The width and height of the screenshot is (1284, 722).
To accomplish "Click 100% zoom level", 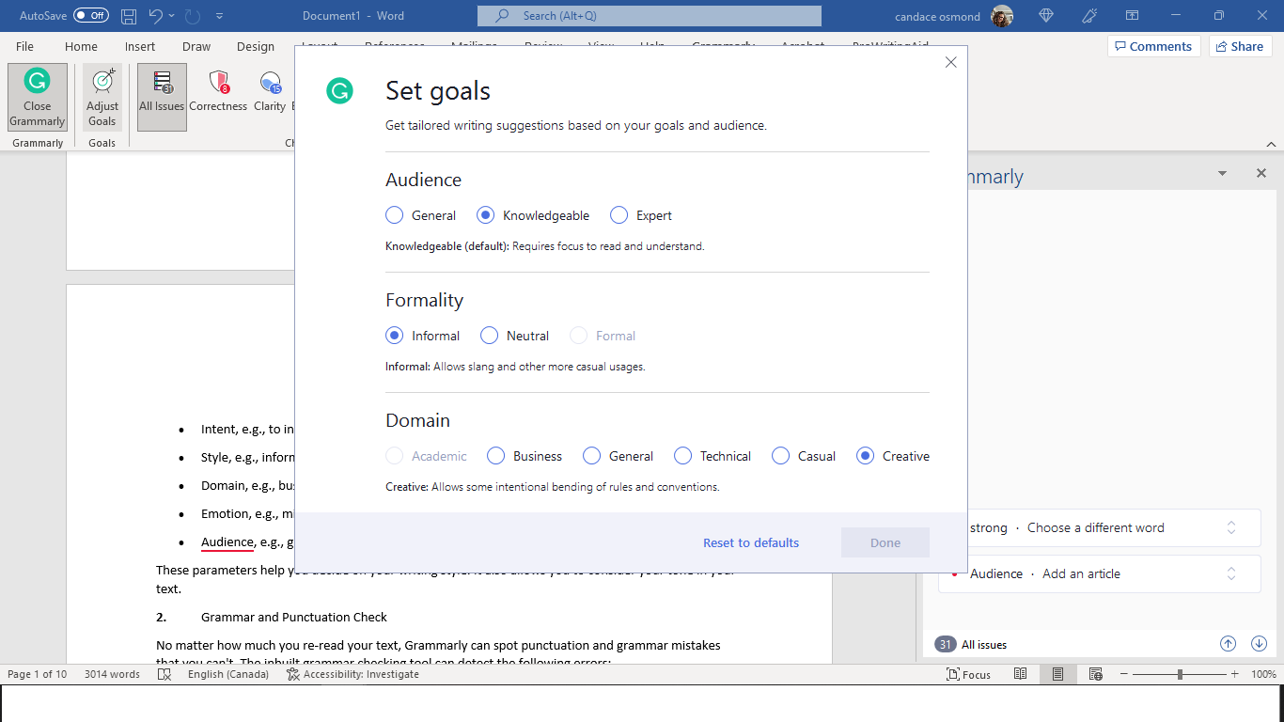I will [1264, 674].
